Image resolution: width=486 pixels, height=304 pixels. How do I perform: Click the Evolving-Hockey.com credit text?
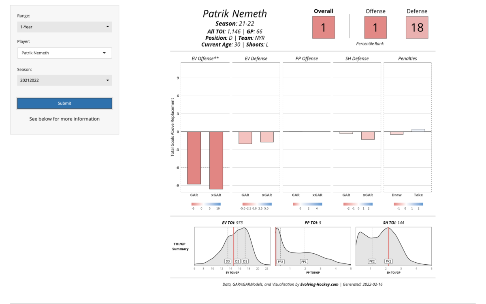click(x=319, y=285)
